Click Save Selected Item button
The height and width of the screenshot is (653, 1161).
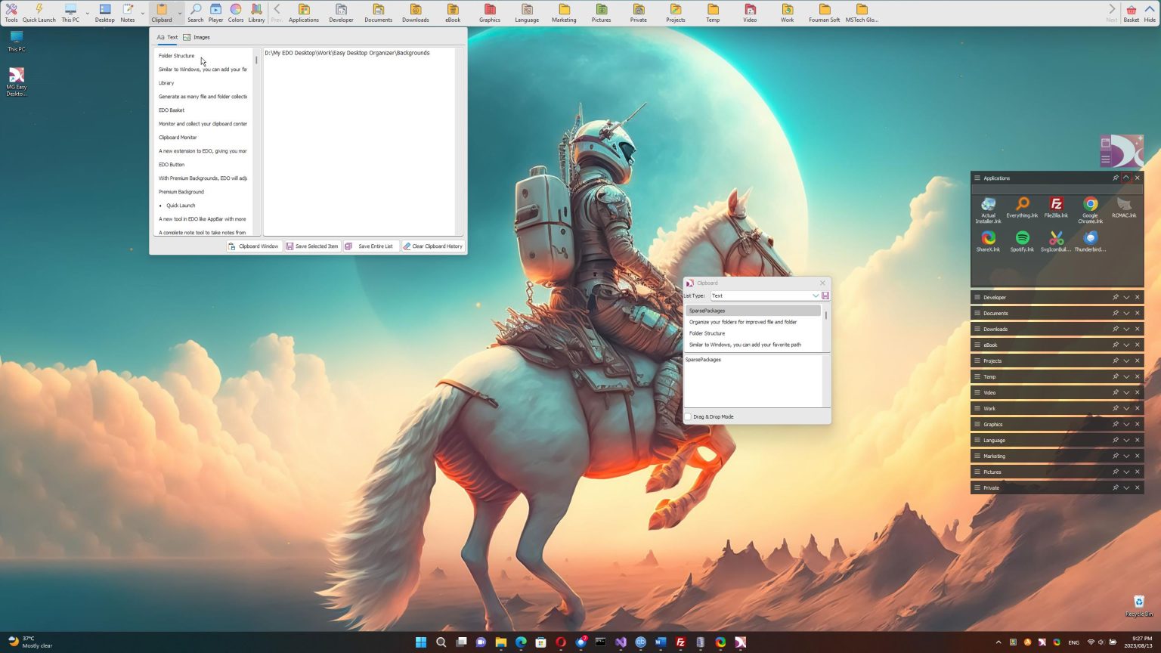point(311,246)
